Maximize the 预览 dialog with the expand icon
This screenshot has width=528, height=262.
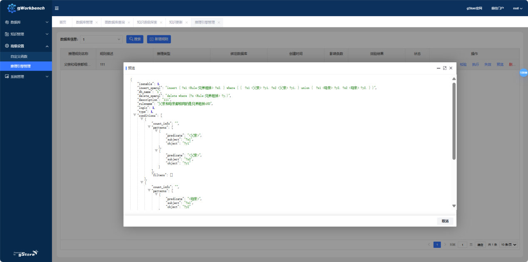[444, 68]
